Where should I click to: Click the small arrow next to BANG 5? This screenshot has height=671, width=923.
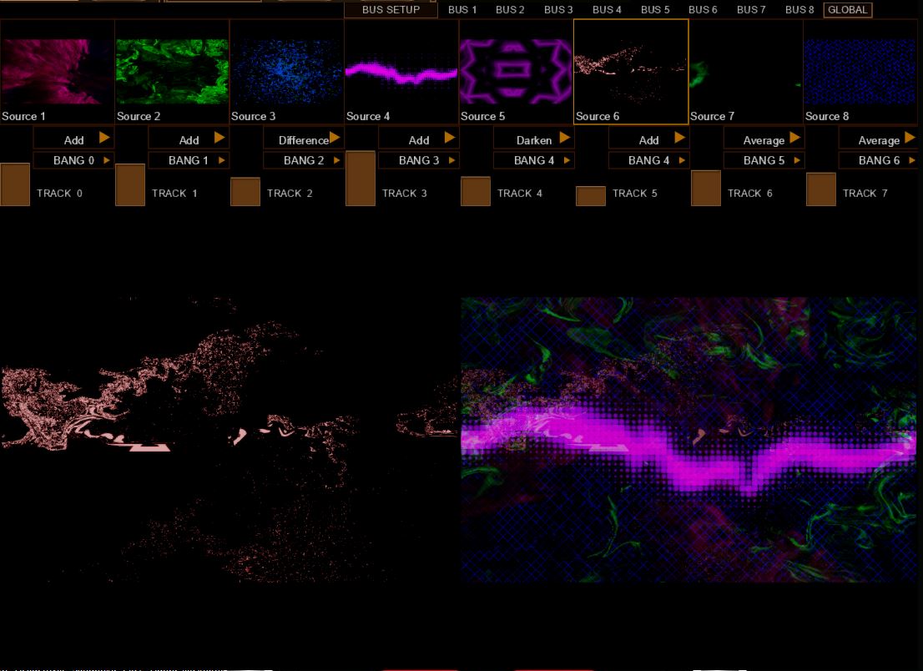click(x=796, y=160)
